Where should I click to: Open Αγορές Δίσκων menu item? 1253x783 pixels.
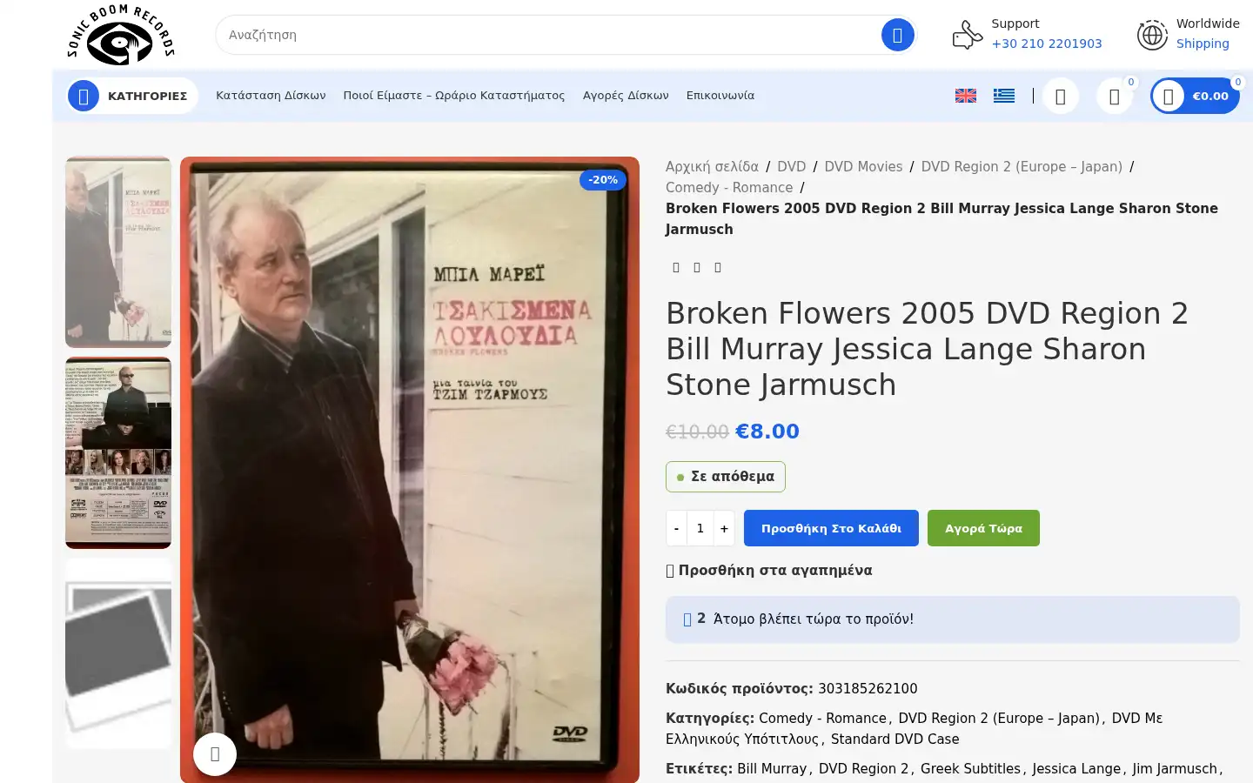click(626, 96)
